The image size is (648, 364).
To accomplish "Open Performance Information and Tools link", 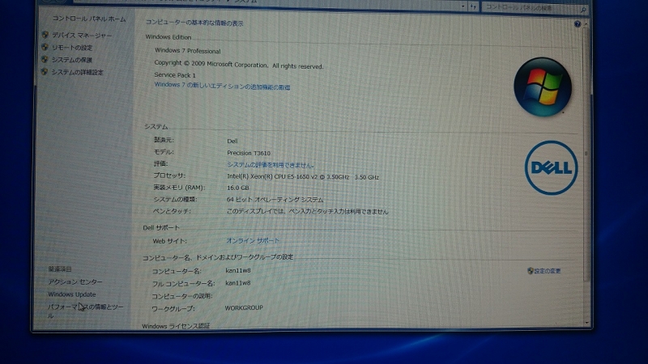I will tap(85, 307).
